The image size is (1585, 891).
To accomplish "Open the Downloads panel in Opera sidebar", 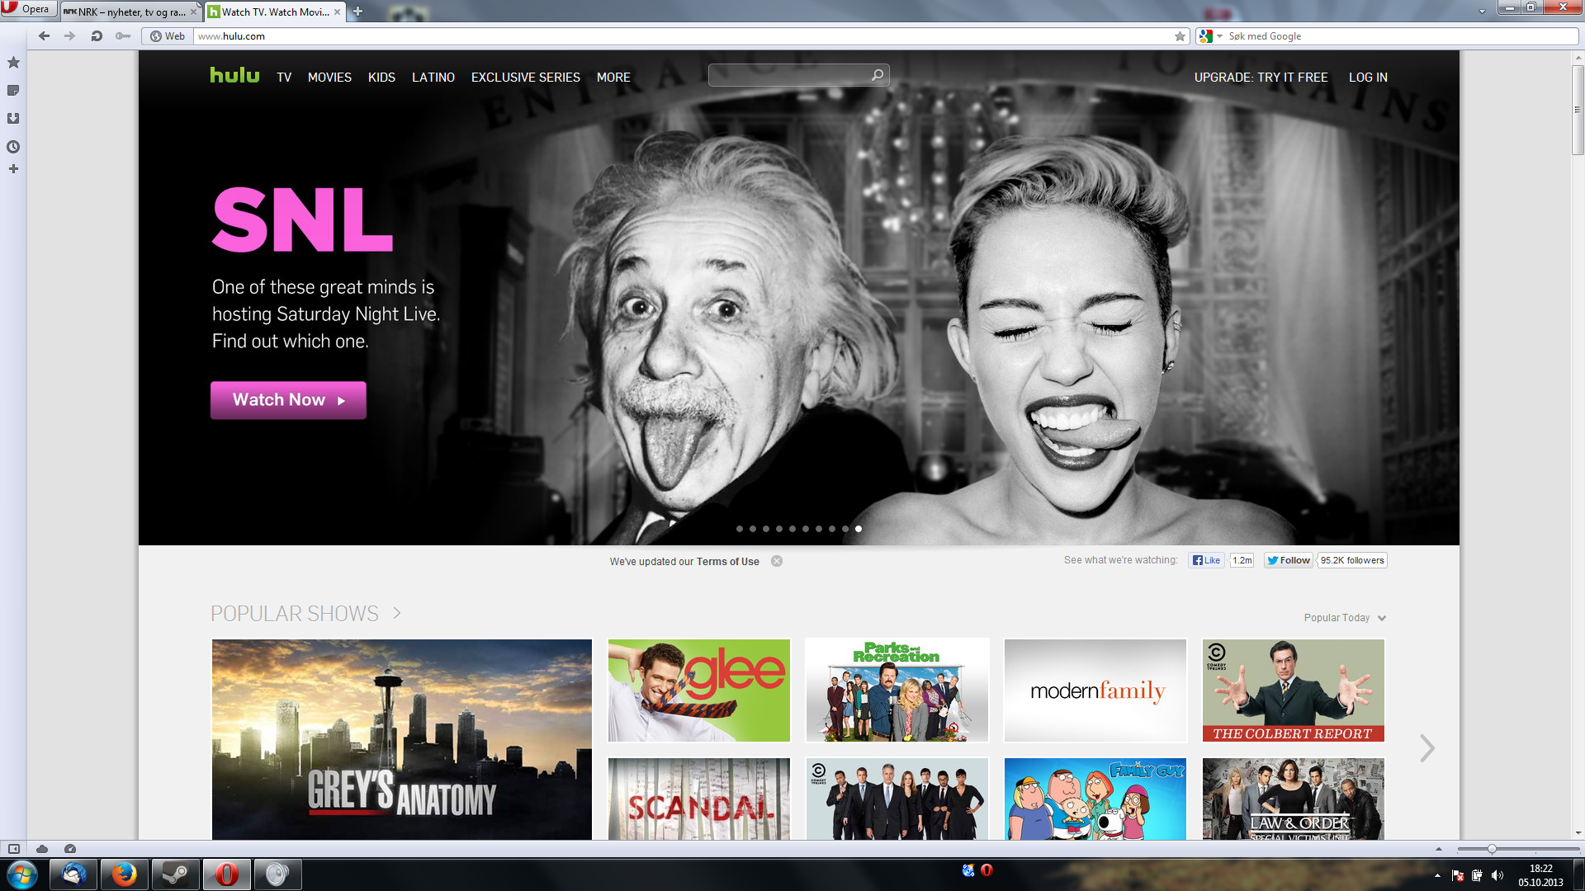I will click(13, 119).
